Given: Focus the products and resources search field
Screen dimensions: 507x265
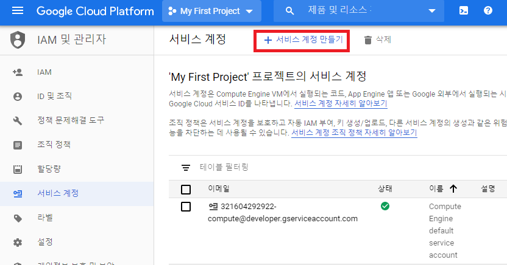Looking at the screenshot, I should click(x=359, y=11).
